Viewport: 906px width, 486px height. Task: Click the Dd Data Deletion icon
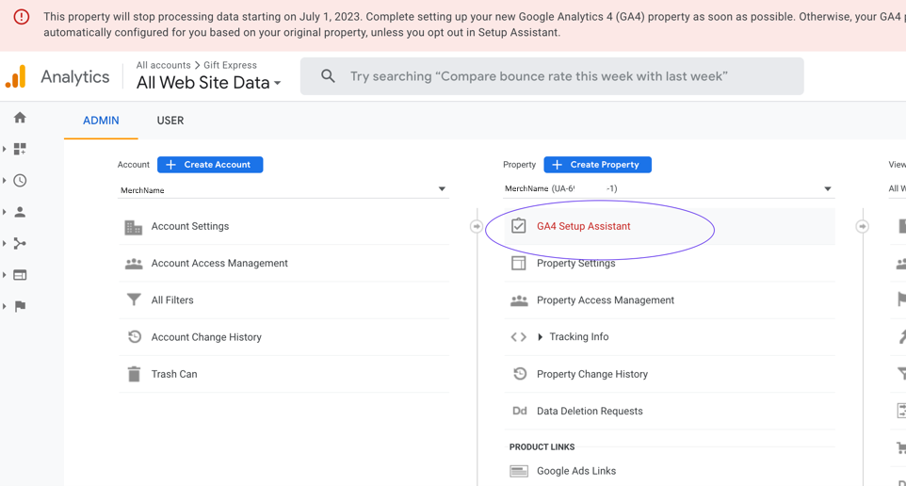[x=520, y=411]
